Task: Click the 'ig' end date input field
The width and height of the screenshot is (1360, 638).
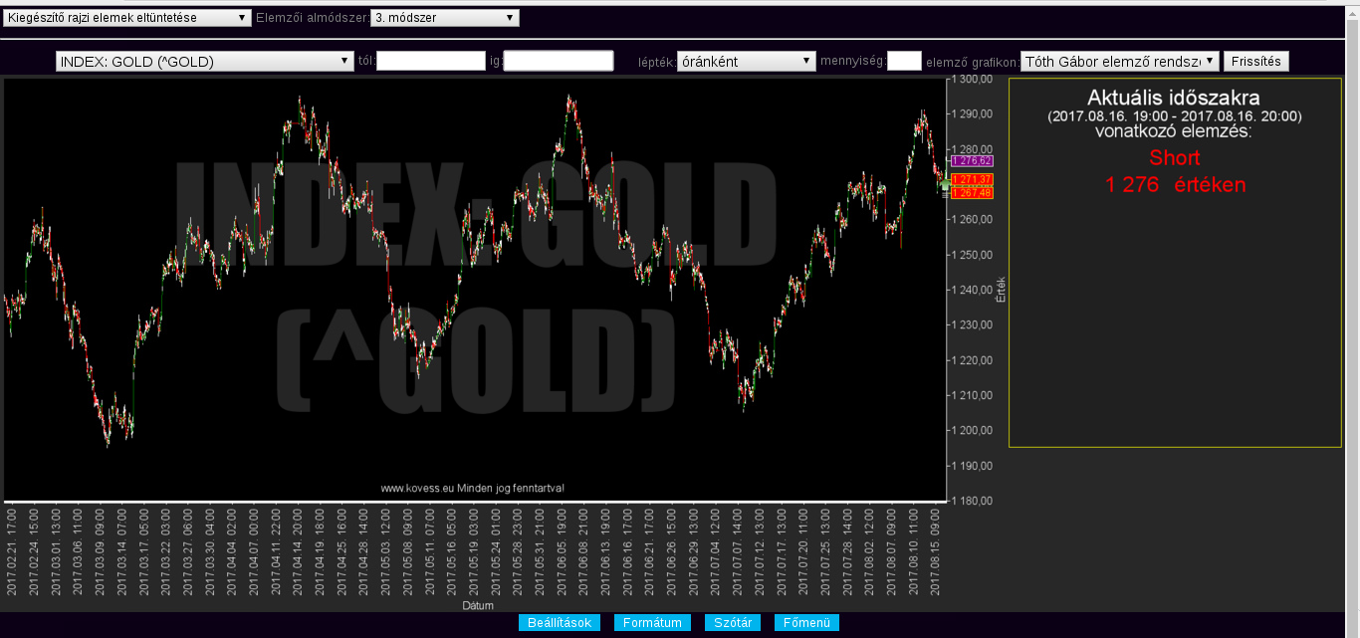Action: click(x=559, y=62)
